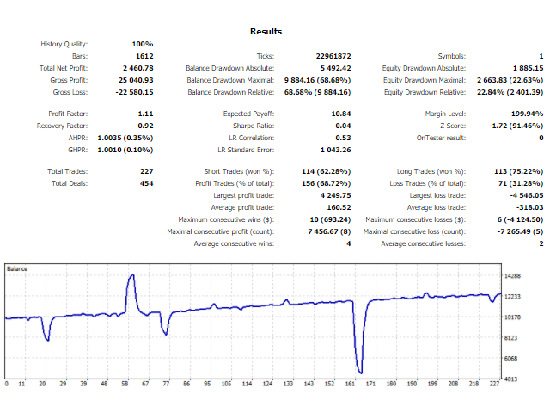Screen dimensions: 550x413
Task: Select the History Quality 100% value
Action: [x=143, y=44]
